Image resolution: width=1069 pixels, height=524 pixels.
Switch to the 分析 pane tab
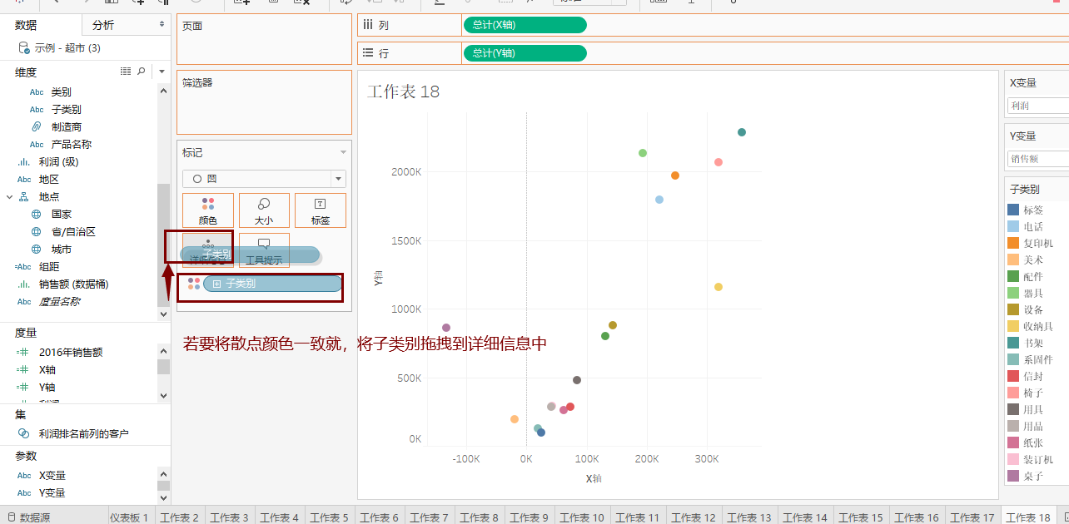coord(103,25)
